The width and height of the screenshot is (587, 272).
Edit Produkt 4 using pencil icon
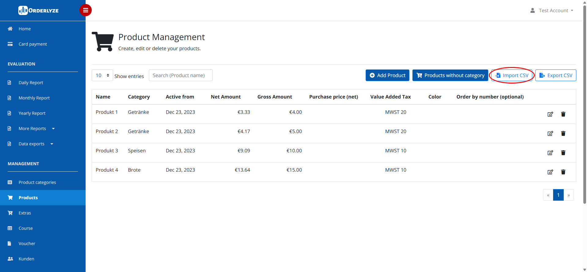point(550,172)
